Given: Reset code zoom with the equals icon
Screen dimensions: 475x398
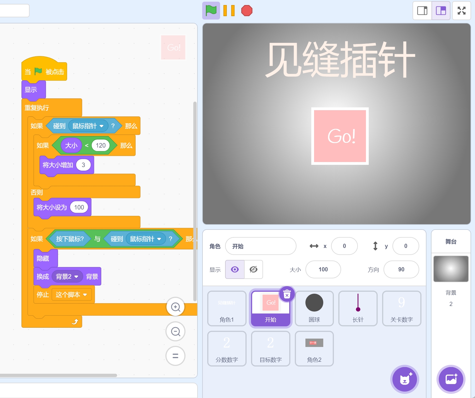Looking at the screenshot, I should [175, 356].
